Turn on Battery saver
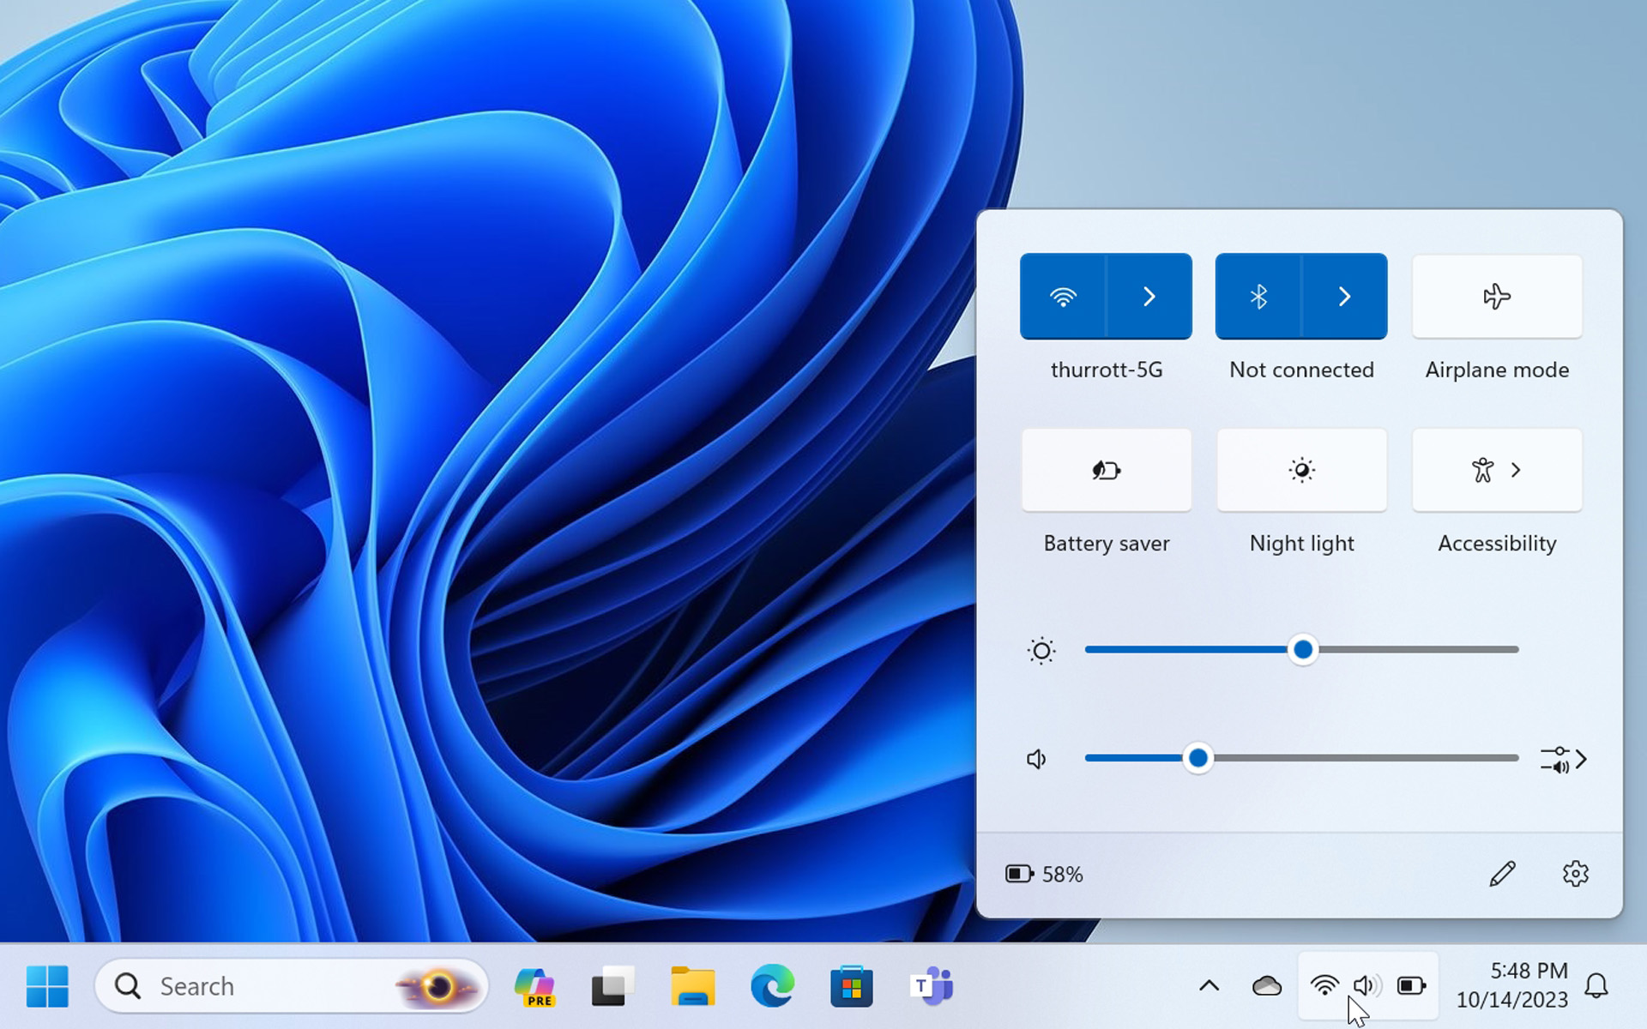 (x=1106, y=470)
